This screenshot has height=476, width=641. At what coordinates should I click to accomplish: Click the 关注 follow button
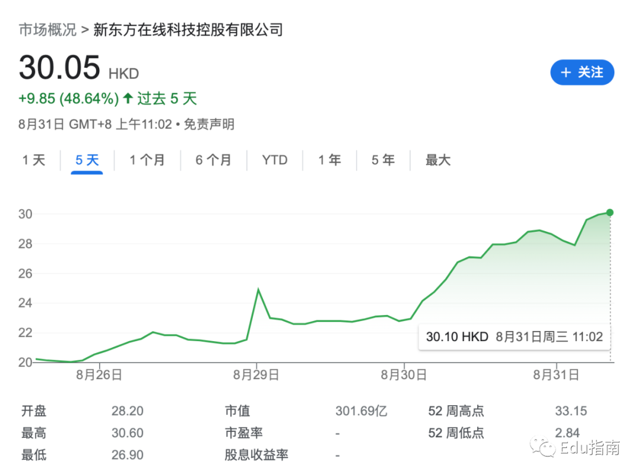pyautogui.click(x=582, y=72)
